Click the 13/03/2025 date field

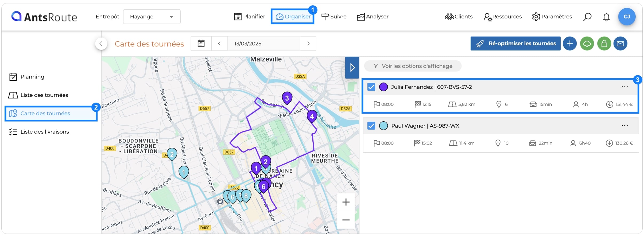pos(263,43)
